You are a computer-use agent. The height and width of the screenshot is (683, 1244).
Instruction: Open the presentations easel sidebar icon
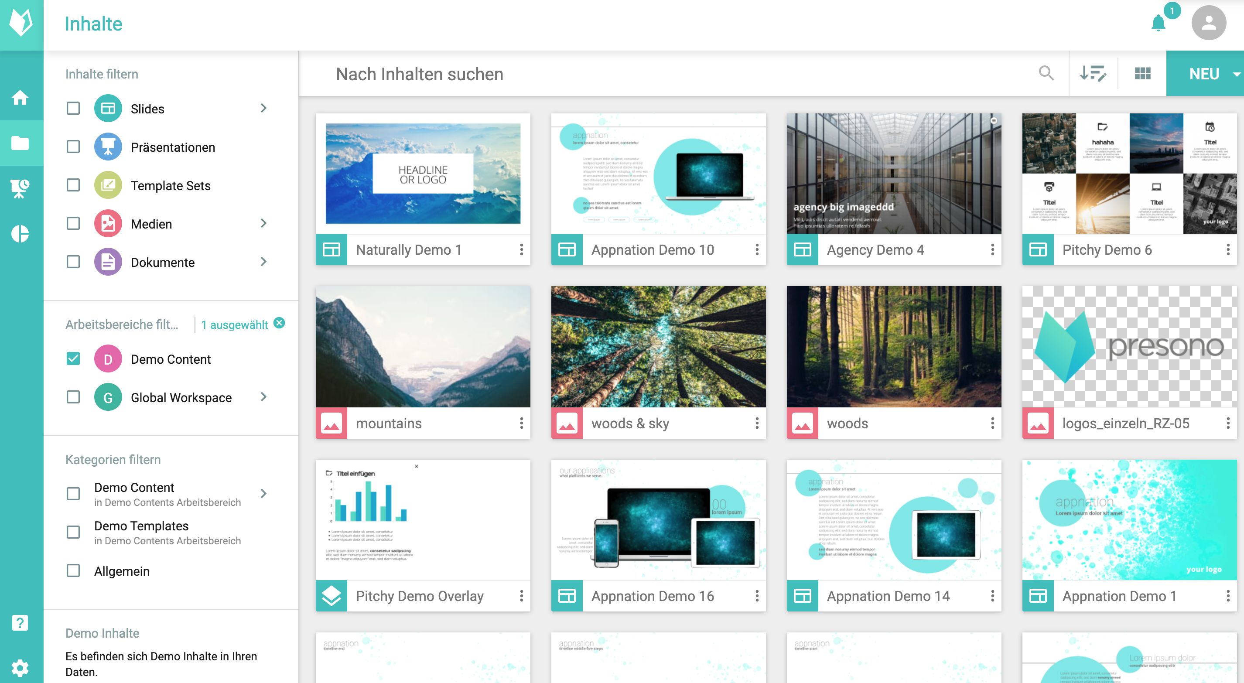point(20,188)
